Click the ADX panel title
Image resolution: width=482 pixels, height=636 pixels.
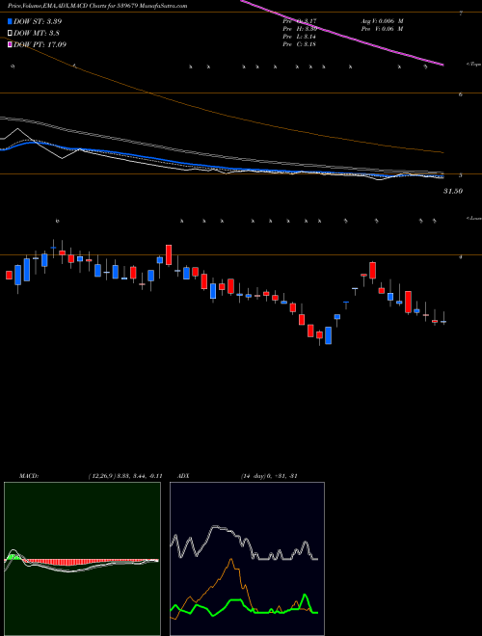tap(183, 476)
